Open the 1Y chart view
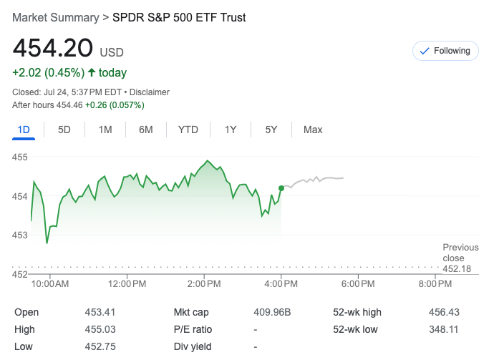The width and height of the screenshot is (494, 360). (231, 130)
